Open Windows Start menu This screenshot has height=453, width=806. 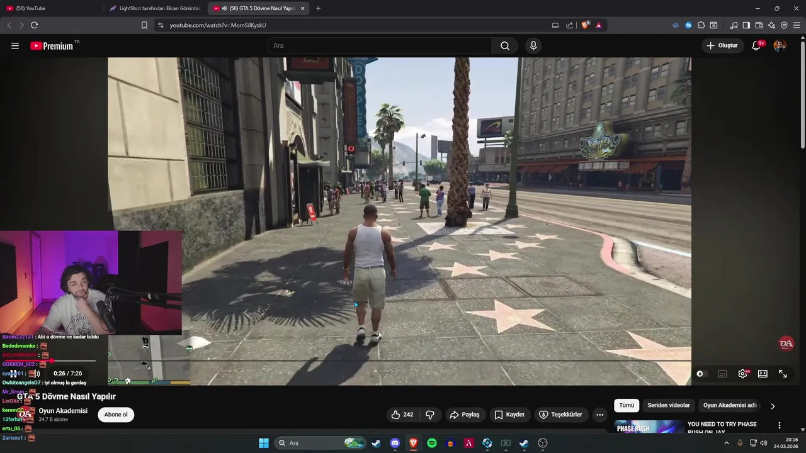pyautogui.click(x=264, y=443)
